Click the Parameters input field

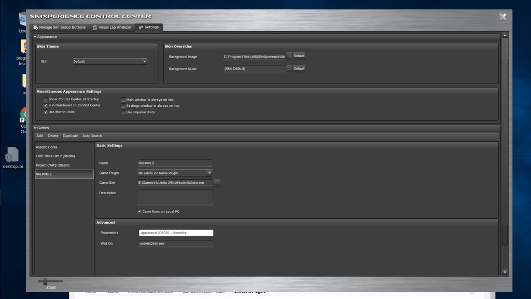pos(176,233)
